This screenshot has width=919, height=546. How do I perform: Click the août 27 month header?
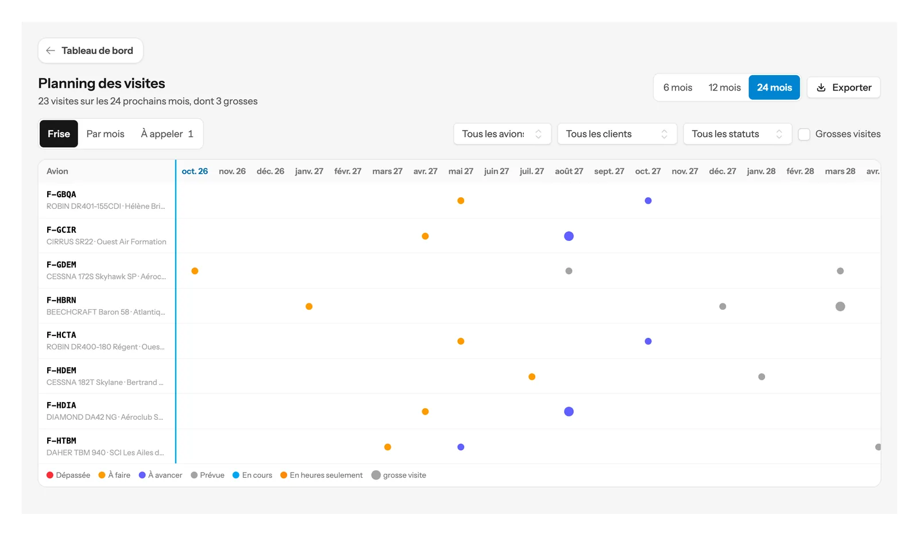click(569, 171)
